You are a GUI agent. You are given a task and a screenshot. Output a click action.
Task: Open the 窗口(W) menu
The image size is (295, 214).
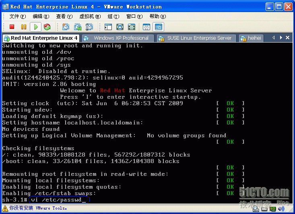pos(134,16)
